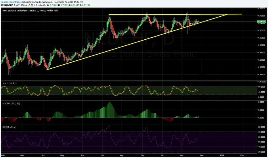Click the FX:NZDCHF, D symbol text
268x158 pixels.
click(8, 5)
